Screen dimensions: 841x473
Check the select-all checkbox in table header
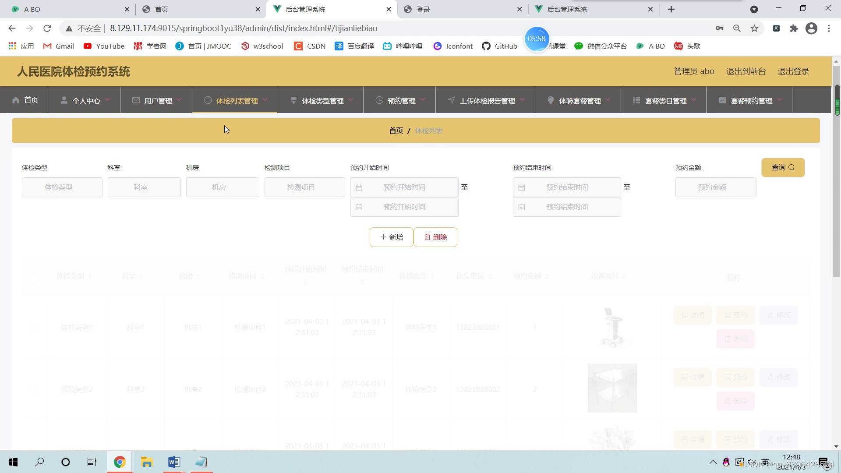[34, 278]
